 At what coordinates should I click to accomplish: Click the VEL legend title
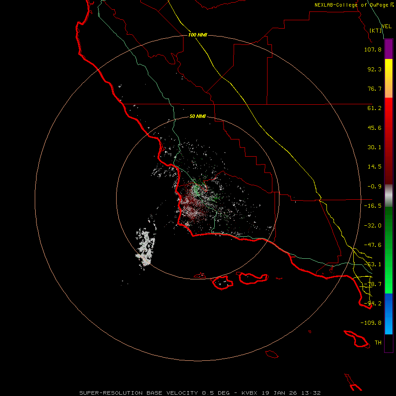point(386,26)
